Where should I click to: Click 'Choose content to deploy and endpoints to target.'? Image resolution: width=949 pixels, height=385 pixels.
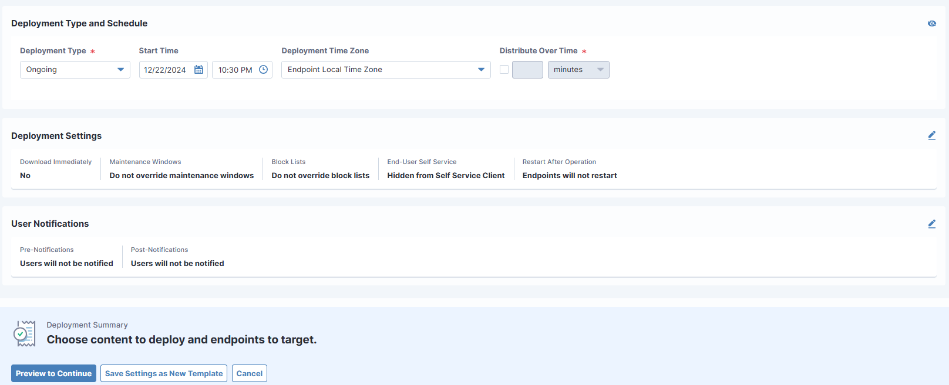point(181,340)
